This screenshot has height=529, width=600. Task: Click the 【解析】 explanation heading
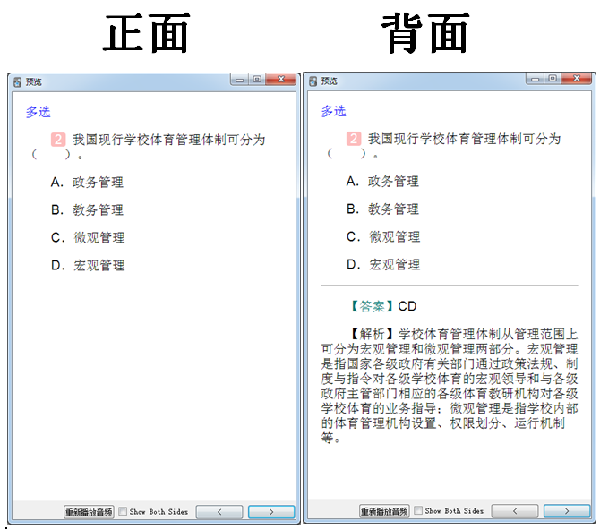372,334
